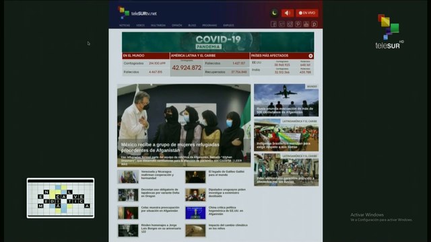Open the Jorge Luis Borges homenajes headline

[x=161, y=229]
